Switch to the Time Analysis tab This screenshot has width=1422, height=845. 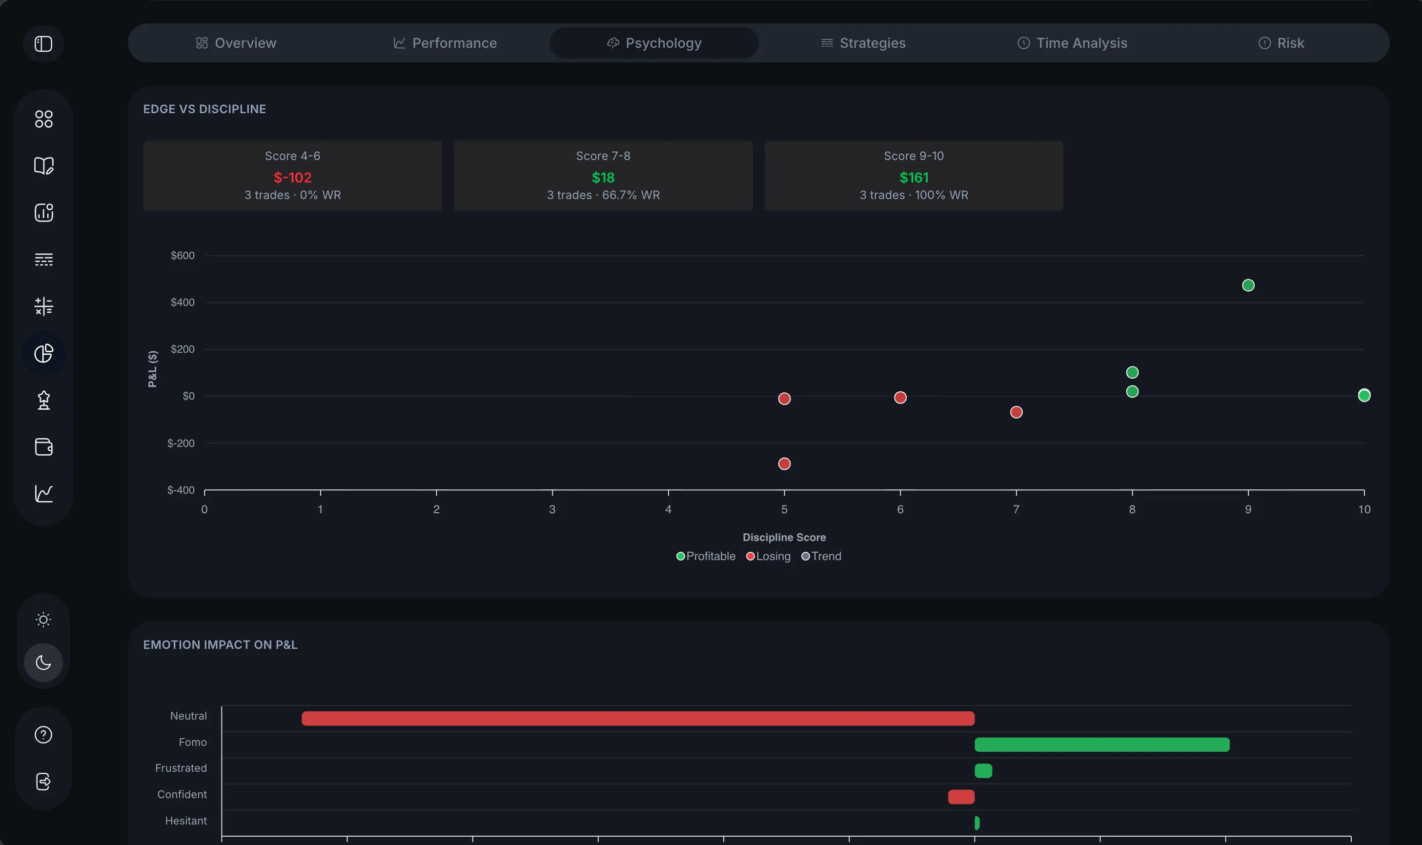tap(1072, 43)
